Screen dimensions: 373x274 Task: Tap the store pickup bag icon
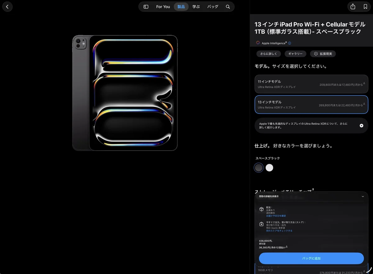coord(262,224)
